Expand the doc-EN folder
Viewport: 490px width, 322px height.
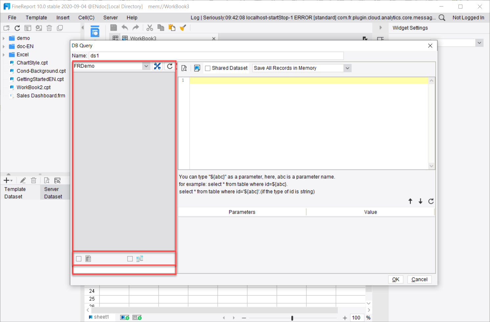4,46
